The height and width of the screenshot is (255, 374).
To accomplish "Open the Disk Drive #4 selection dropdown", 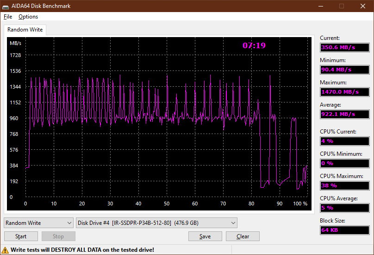I will point(156,223).
